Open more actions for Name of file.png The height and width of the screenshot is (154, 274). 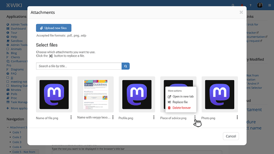71,118
